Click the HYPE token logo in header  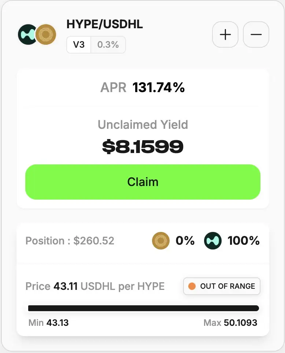pyautogui.click(x=27, y=34)
